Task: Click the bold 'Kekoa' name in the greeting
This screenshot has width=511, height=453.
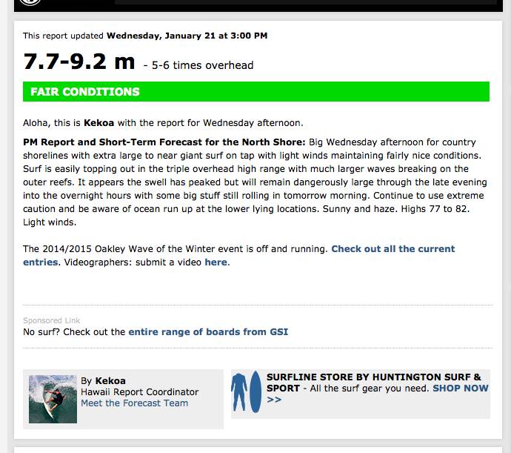Action: point(98,122)
